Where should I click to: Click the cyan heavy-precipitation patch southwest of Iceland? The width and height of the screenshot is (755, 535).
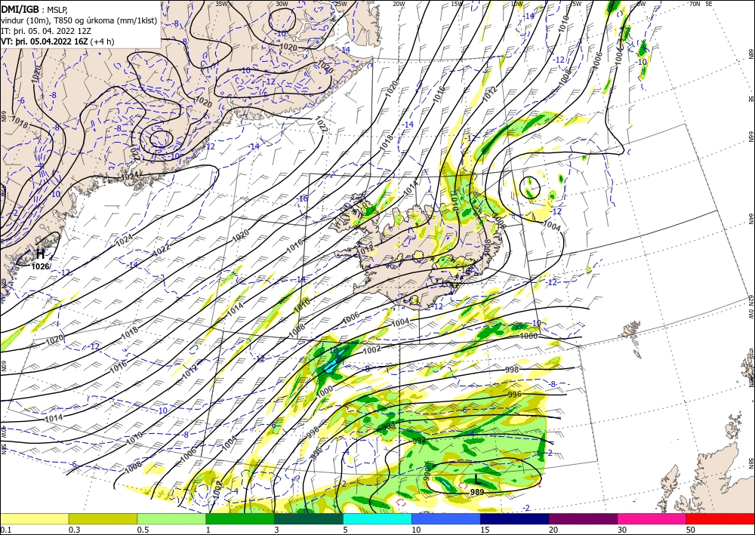[x=332, y=365]
